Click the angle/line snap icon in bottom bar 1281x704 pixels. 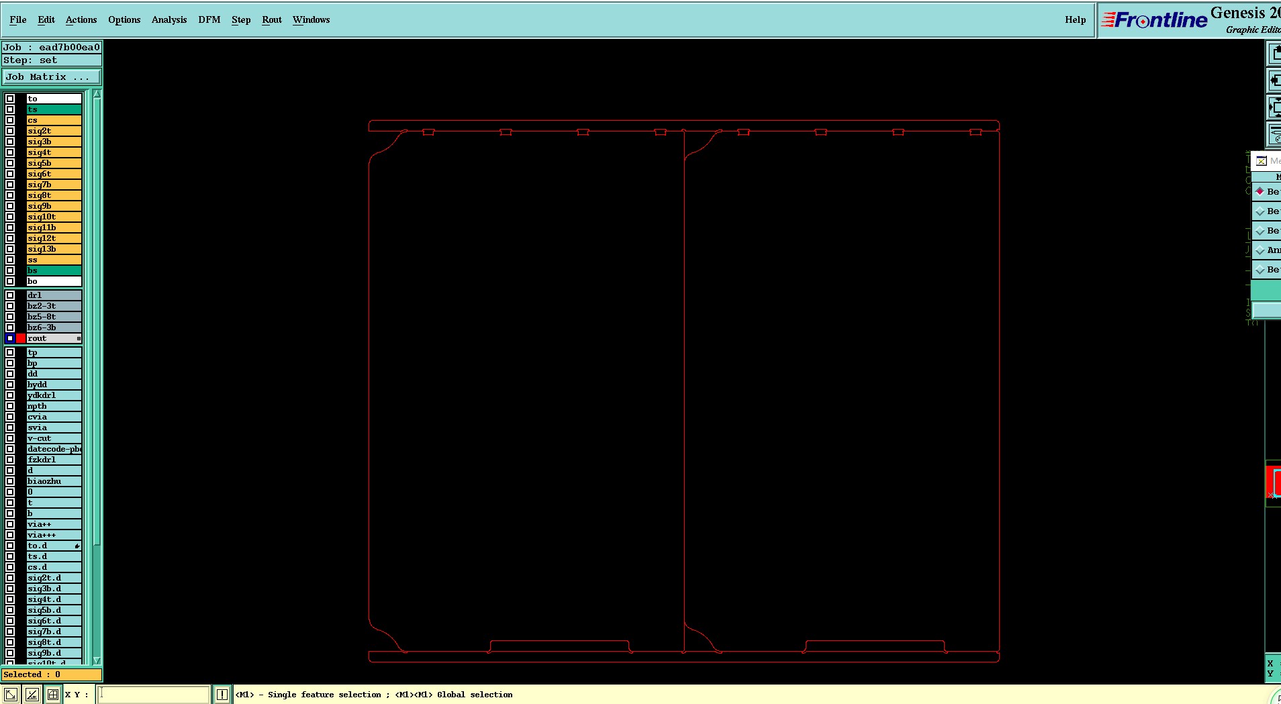[32, 695]
